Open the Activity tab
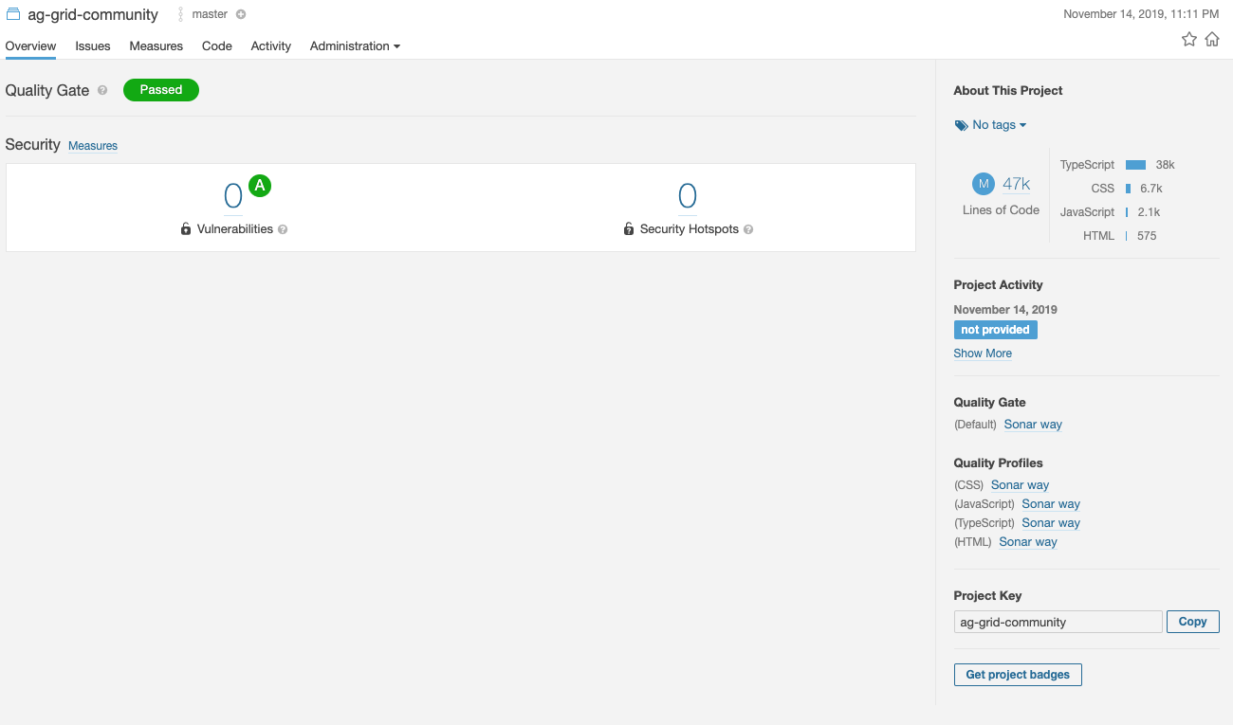 click(x=271, y=45)
